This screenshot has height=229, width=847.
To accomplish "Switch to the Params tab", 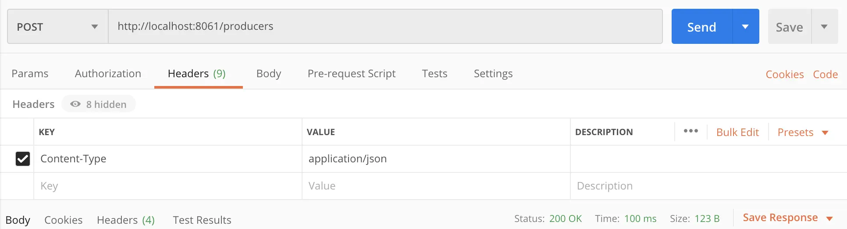I will click(30, 74).
